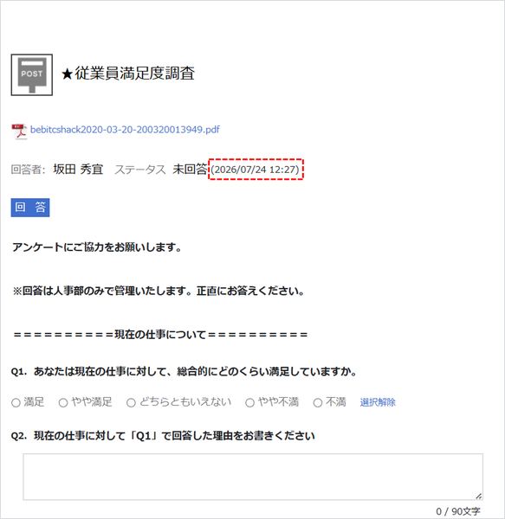
Task: Click the 2026/07/24 12:27 timestamp
Action: 256,170
